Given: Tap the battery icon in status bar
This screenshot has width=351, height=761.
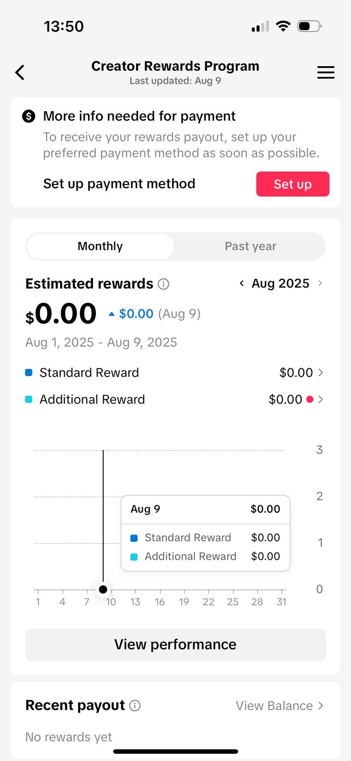Looking at the screenshot, I should tap(309, 26).
